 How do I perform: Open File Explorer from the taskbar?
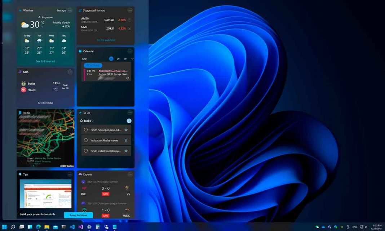coord(47,227)
